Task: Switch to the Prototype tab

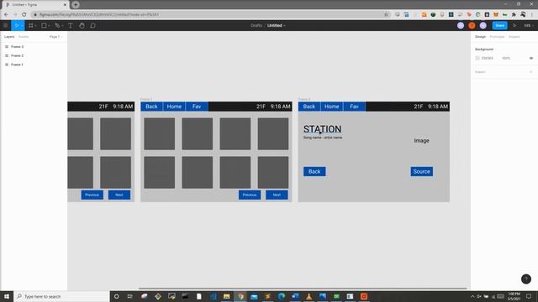Action: pos(497,37)
